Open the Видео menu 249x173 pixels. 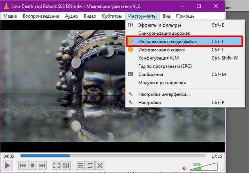tap(90, 16)
